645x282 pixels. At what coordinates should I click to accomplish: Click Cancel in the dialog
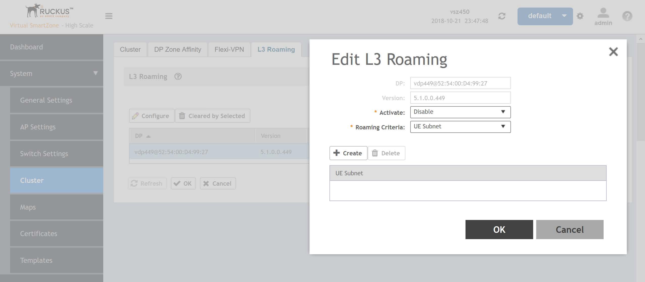pos(570,230)
